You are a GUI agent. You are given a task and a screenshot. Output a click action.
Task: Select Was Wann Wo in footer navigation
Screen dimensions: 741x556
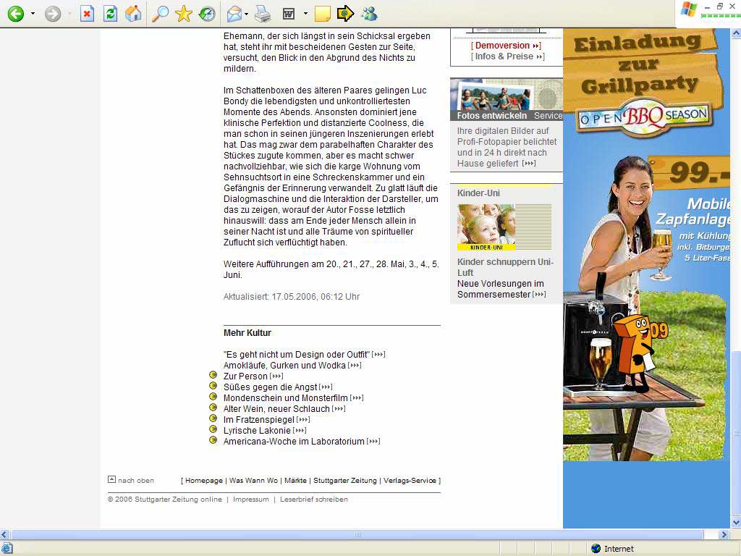253,481
